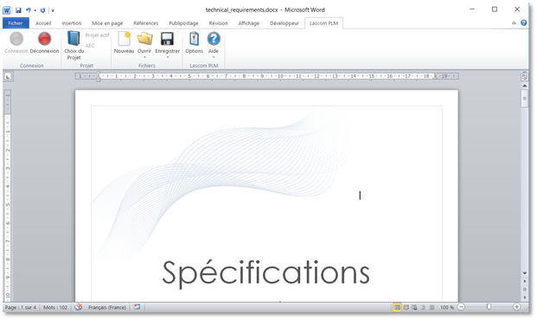Redo the last action

click(43, 10)
